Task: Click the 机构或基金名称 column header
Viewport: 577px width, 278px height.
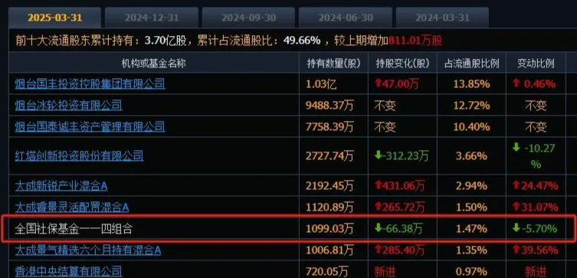Action: click(x=154, y=64)
